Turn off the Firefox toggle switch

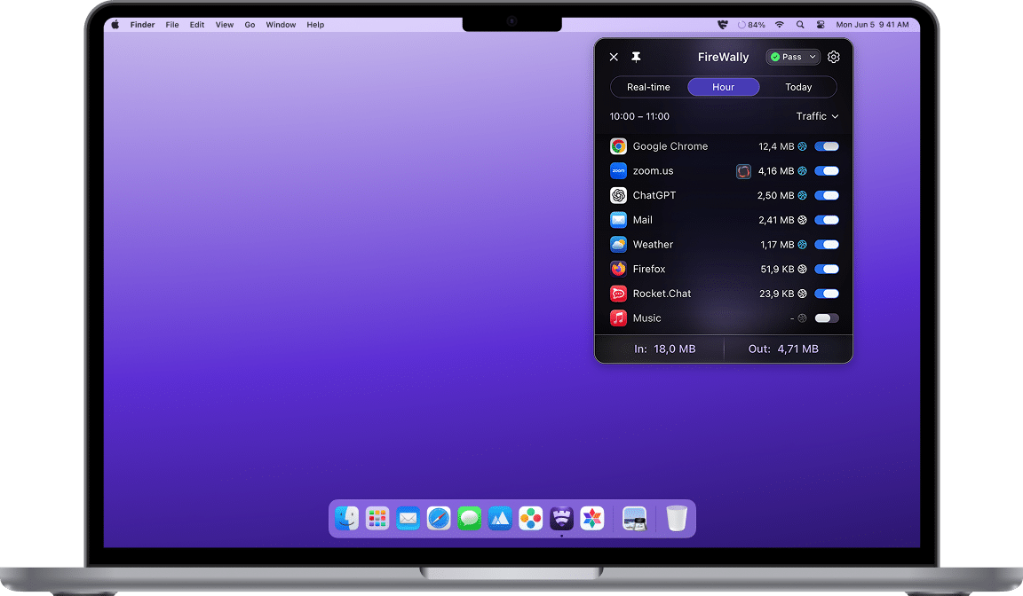(827, 269)
